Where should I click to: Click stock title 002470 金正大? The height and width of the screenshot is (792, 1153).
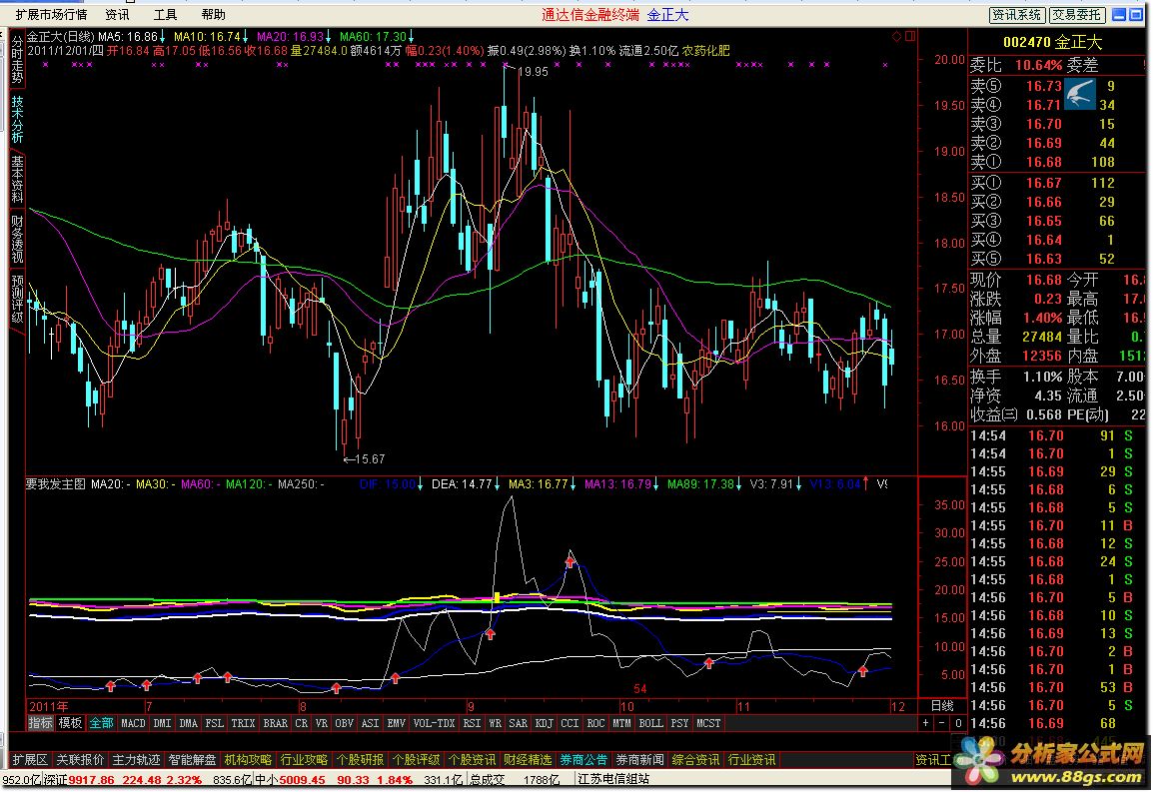coord(1053,43)
